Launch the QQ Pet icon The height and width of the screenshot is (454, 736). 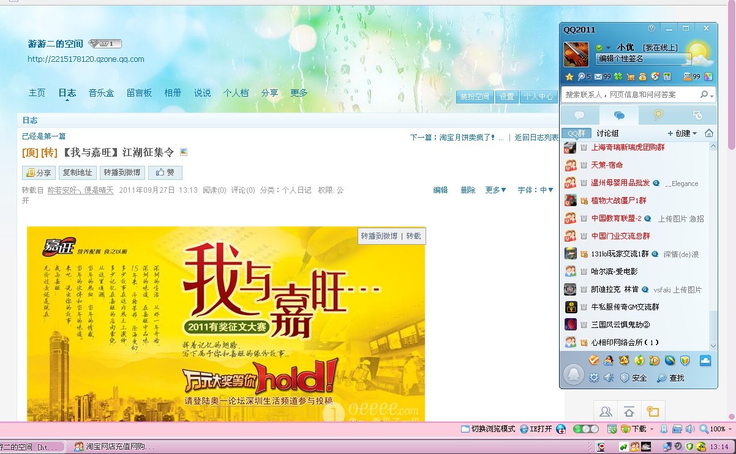[x=624, y=360]
